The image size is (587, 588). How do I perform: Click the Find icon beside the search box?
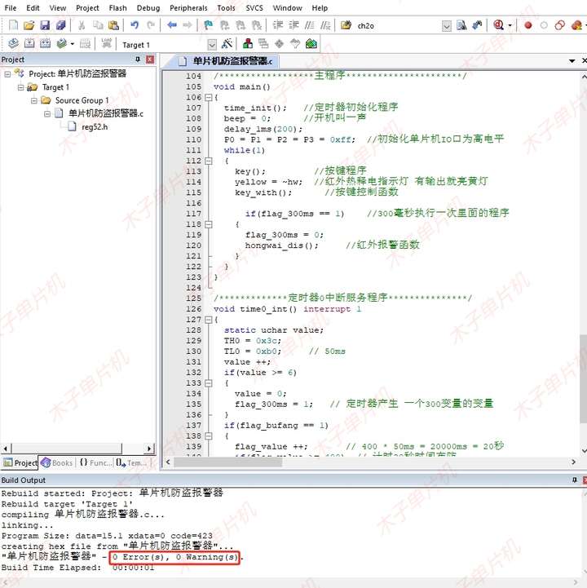tap(461, 25)
